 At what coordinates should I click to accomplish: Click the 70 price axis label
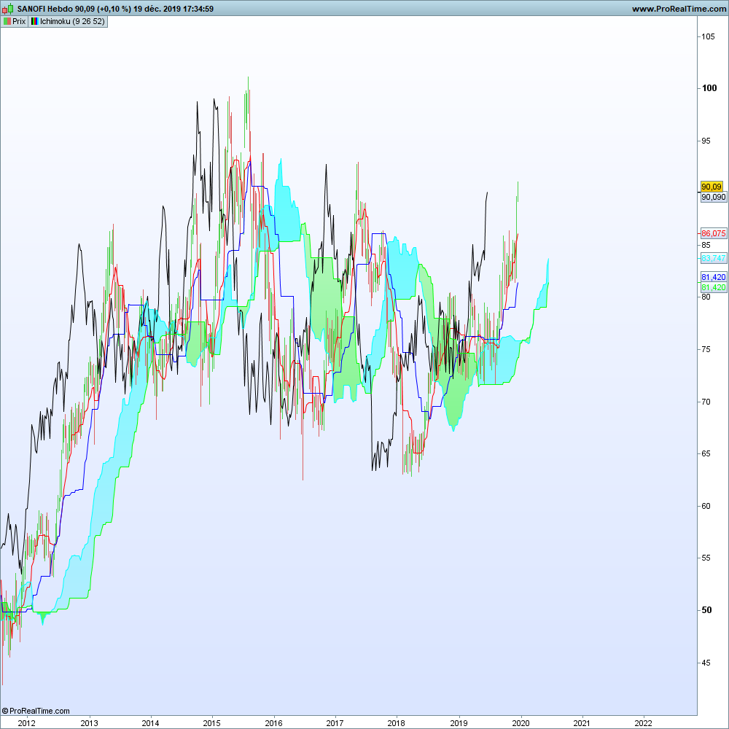click(x=706, y=402)
